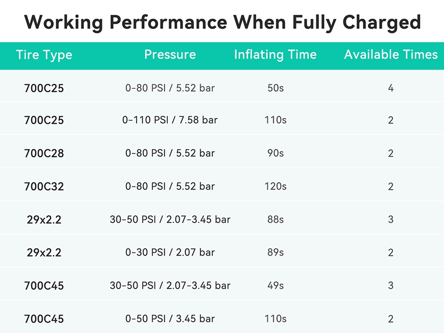The height and width of the screenshot is (333, 444).
Task: Click the Pressure column header
Action: [170, 55]
